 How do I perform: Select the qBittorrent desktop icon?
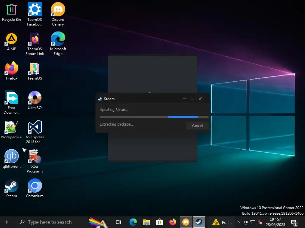pos(12,159)
